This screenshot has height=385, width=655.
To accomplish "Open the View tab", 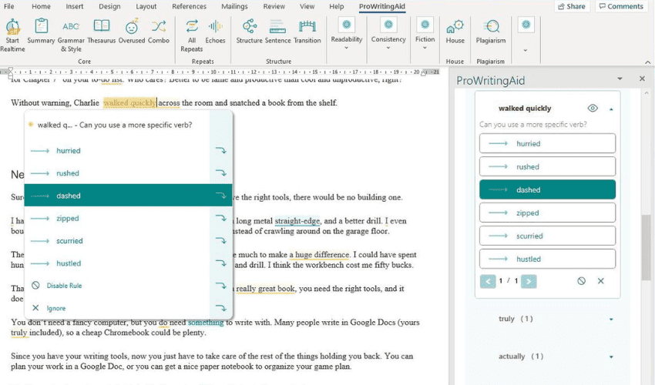I will tap(307, 6).
